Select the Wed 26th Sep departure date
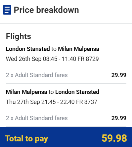 23,59
